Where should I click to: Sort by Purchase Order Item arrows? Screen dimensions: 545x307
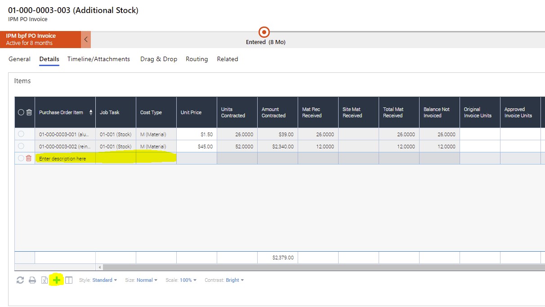91,112
